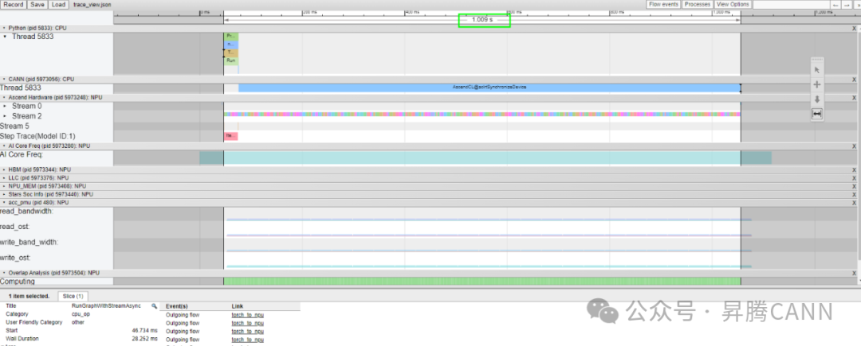The height and width of the screenshot is (346, 861).
Task: Click the cpu_op category value
Action: point(81,314)
